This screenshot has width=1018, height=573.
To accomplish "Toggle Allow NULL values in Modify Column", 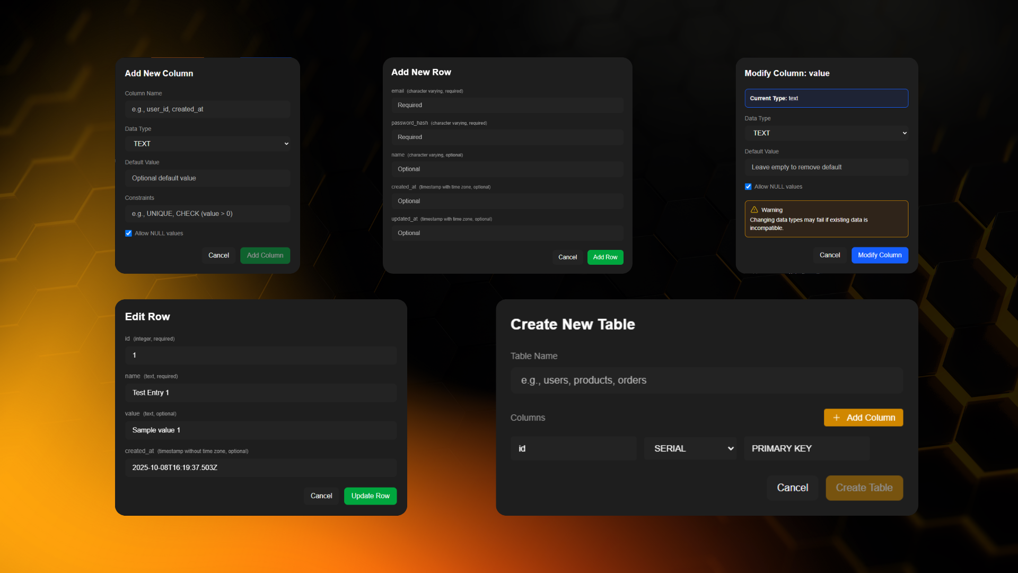I will pyautogui.click(x=748, y=187).
